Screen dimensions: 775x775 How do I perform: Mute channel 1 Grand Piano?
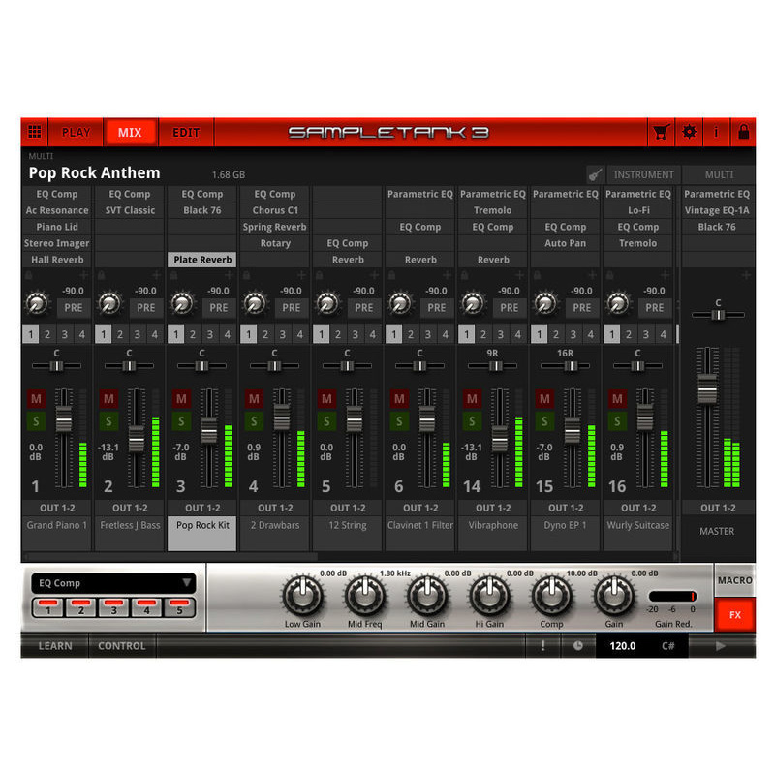click(36, 398)
